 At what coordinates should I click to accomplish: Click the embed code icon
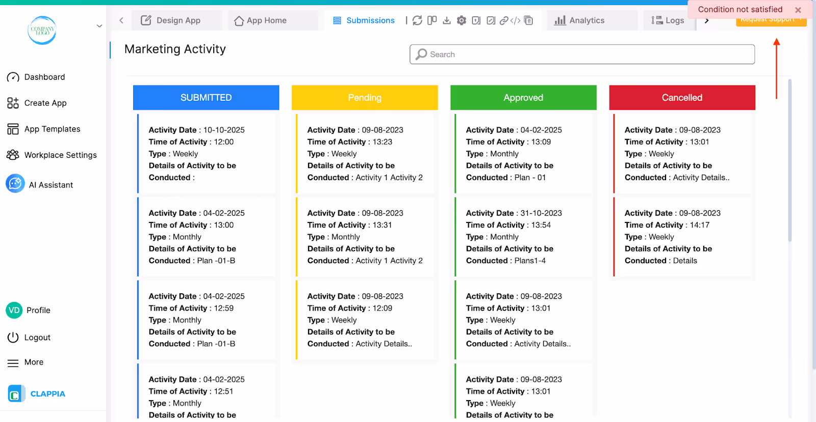pos(516,20)
